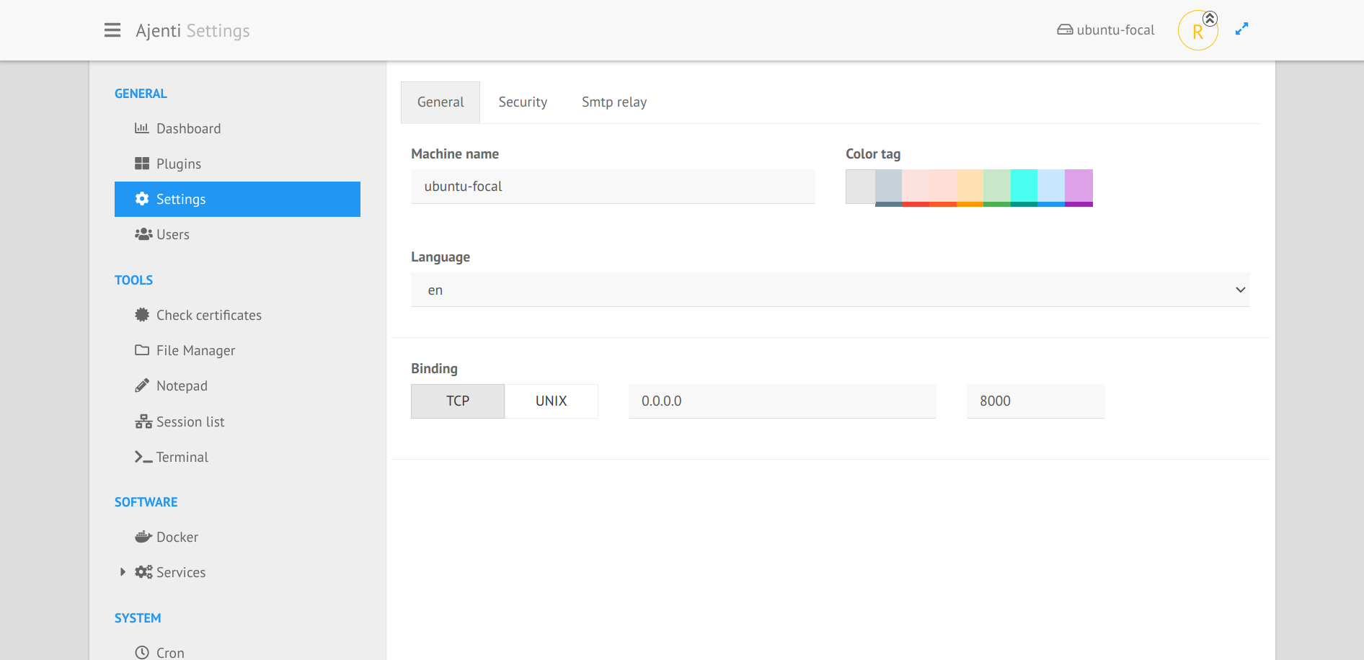Open the Plugins page
1364x660 pixels.
coord(237,164)
